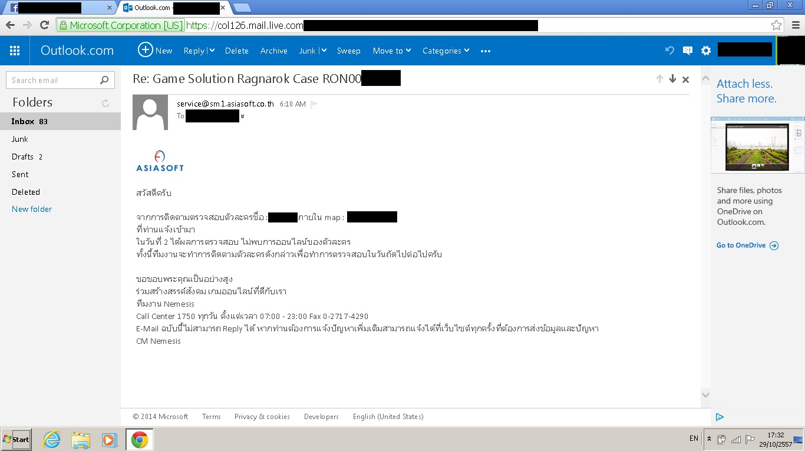Refresh folders with the circular arrow
This screenshot has height=452, width=805.
coord(105,103)
